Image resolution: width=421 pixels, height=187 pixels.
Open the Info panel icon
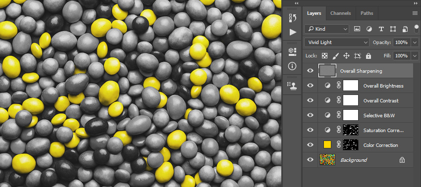(x=292, y=66)
